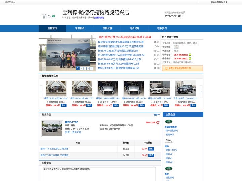The height and width of the screenshot is (181, 242).
Task: Show slide 1 of the banner
Action: [x=78, y=68]
